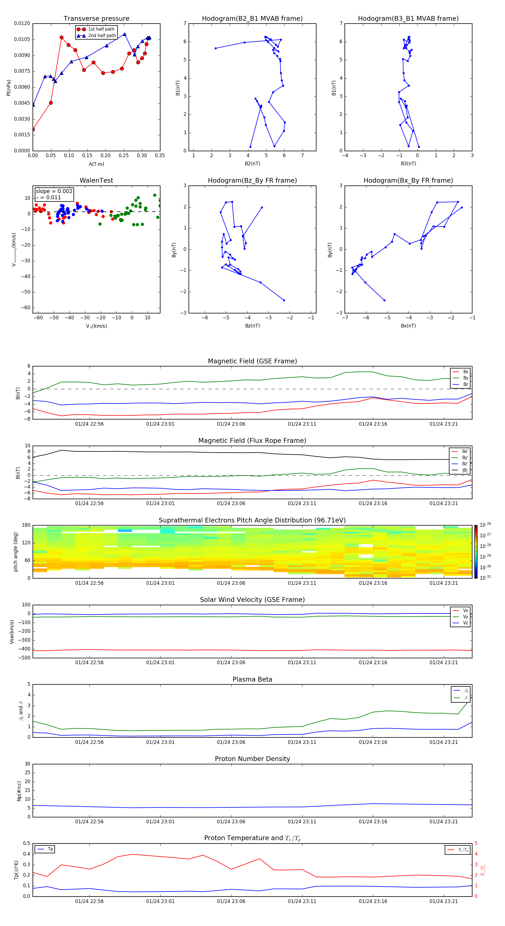The width and height of the screenshot is (505, 926).
Task: Select the "Magnetic Field (Flux Rope Frame)" title
Action: coord(252,441)
